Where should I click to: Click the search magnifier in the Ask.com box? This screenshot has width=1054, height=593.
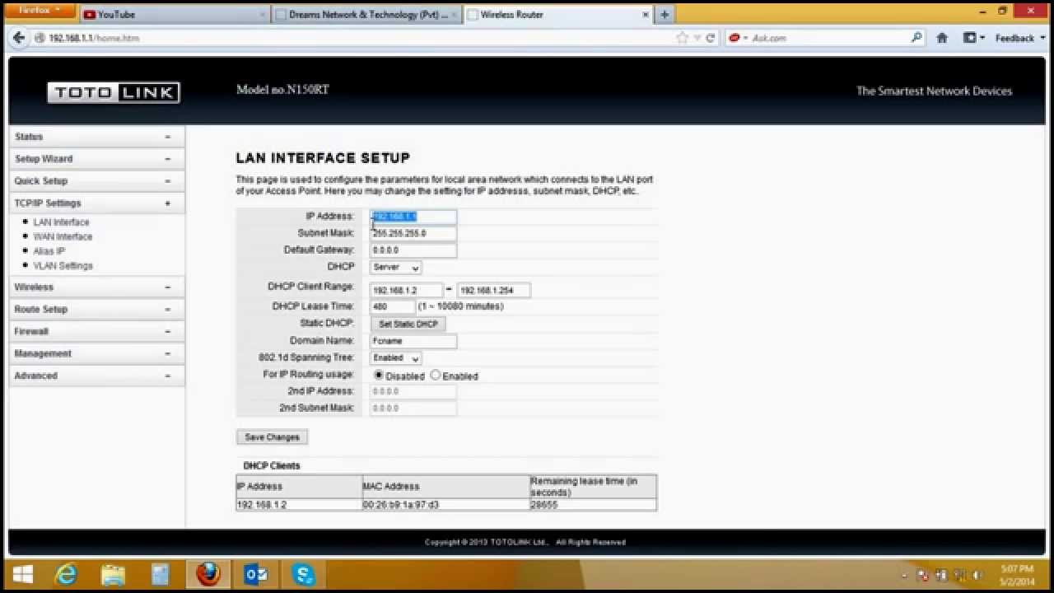916,38
